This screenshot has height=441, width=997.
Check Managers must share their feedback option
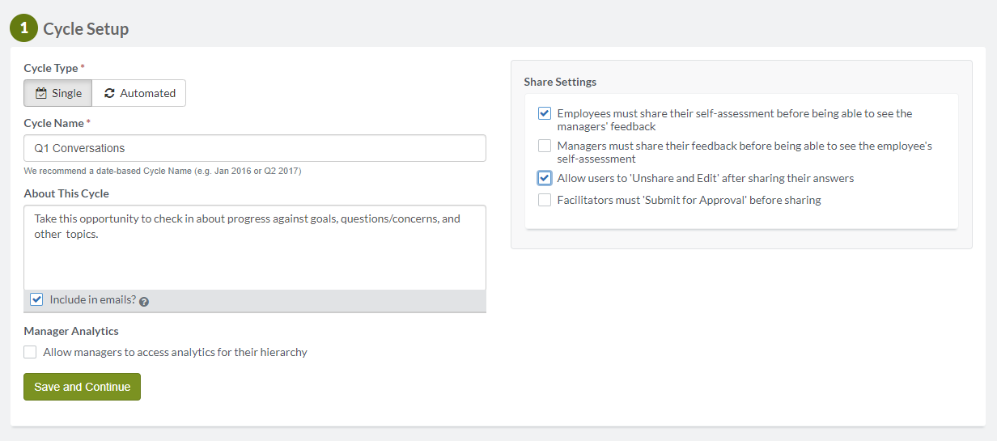click(x=545, y=146)
